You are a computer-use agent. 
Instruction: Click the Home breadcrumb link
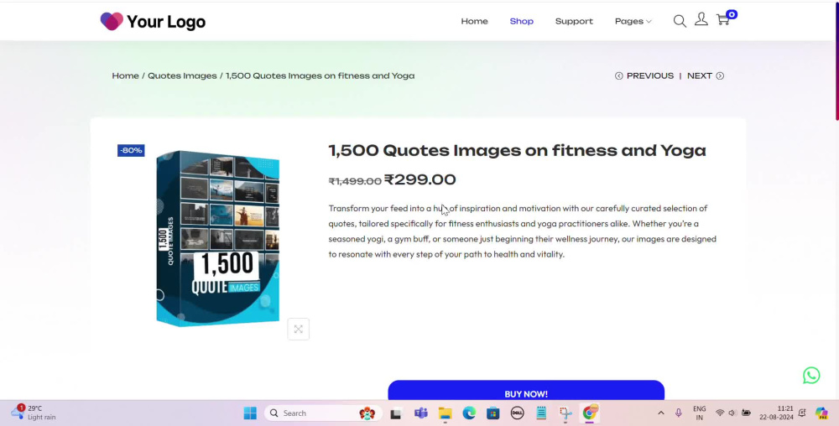[x=125, y=76]
